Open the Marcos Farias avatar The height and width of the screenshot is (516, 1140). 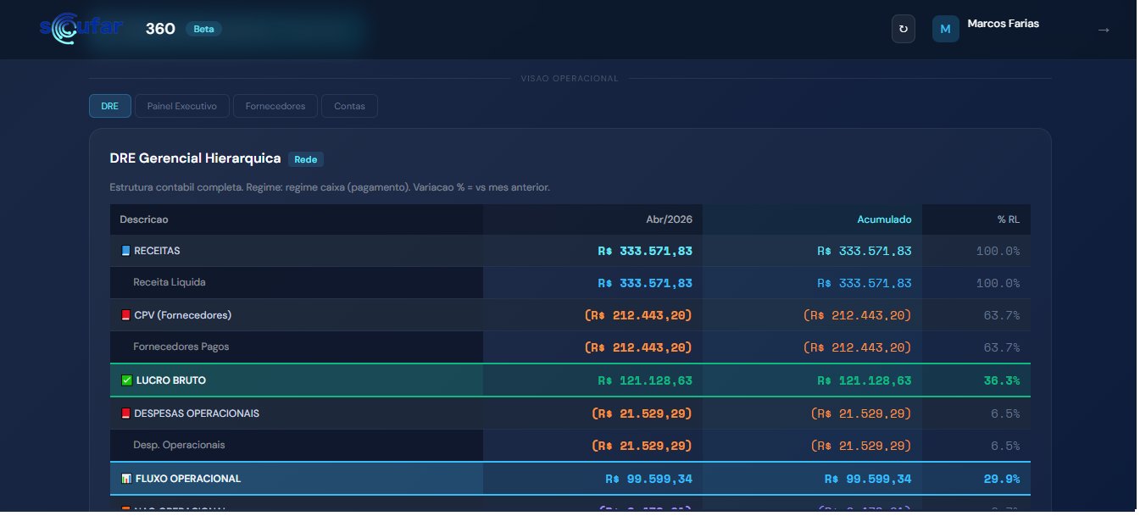pos(946,29)
